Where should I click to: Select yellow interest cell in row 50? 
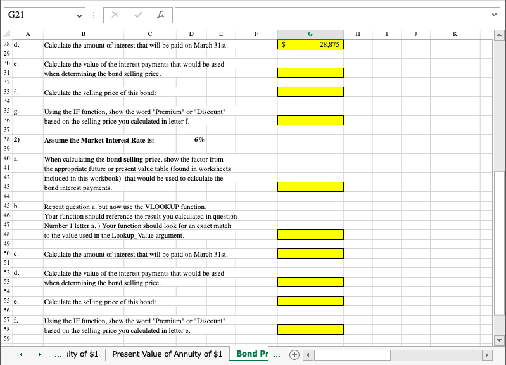pyautogui.click(x=310, y=253)
